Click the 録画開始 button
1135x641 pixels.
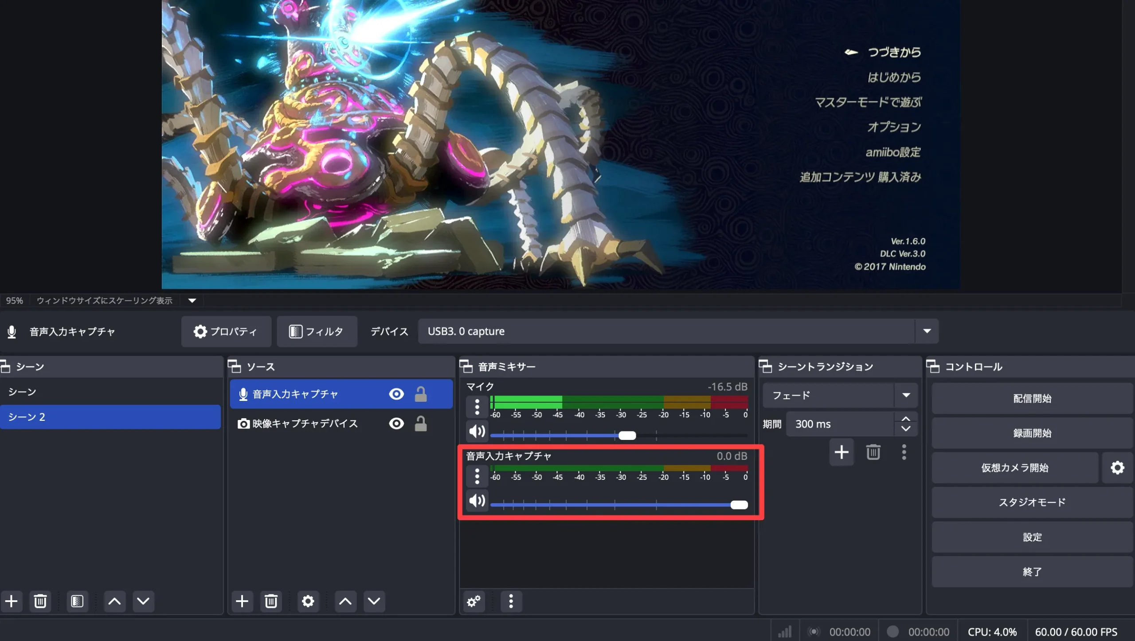pos(1032,433)
